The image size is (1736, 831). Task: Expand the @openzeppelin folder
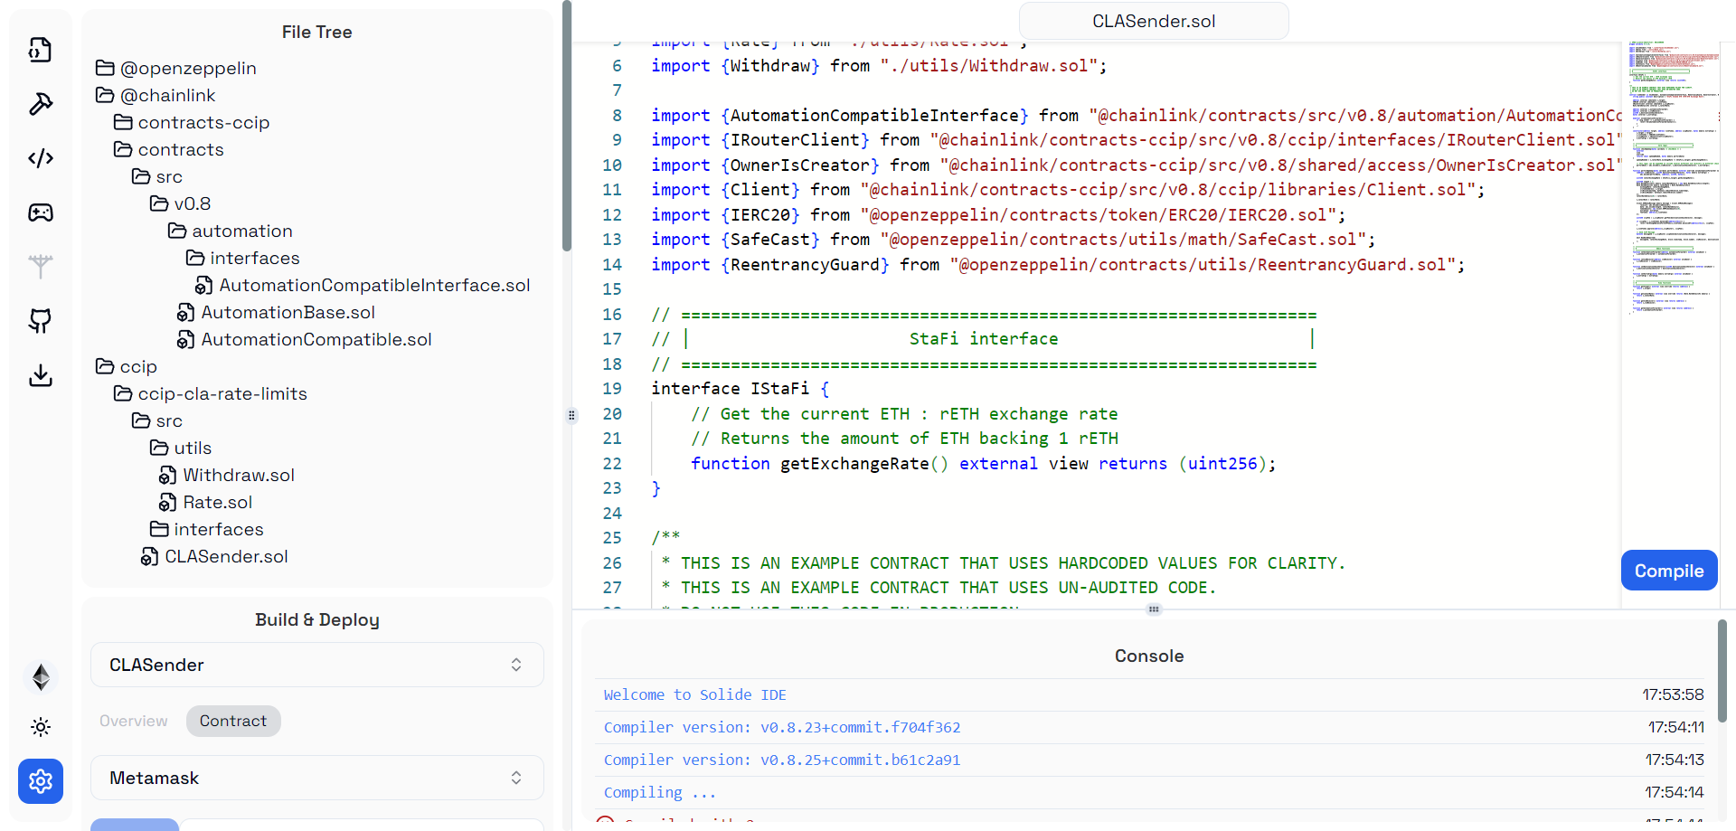(175, 68)
